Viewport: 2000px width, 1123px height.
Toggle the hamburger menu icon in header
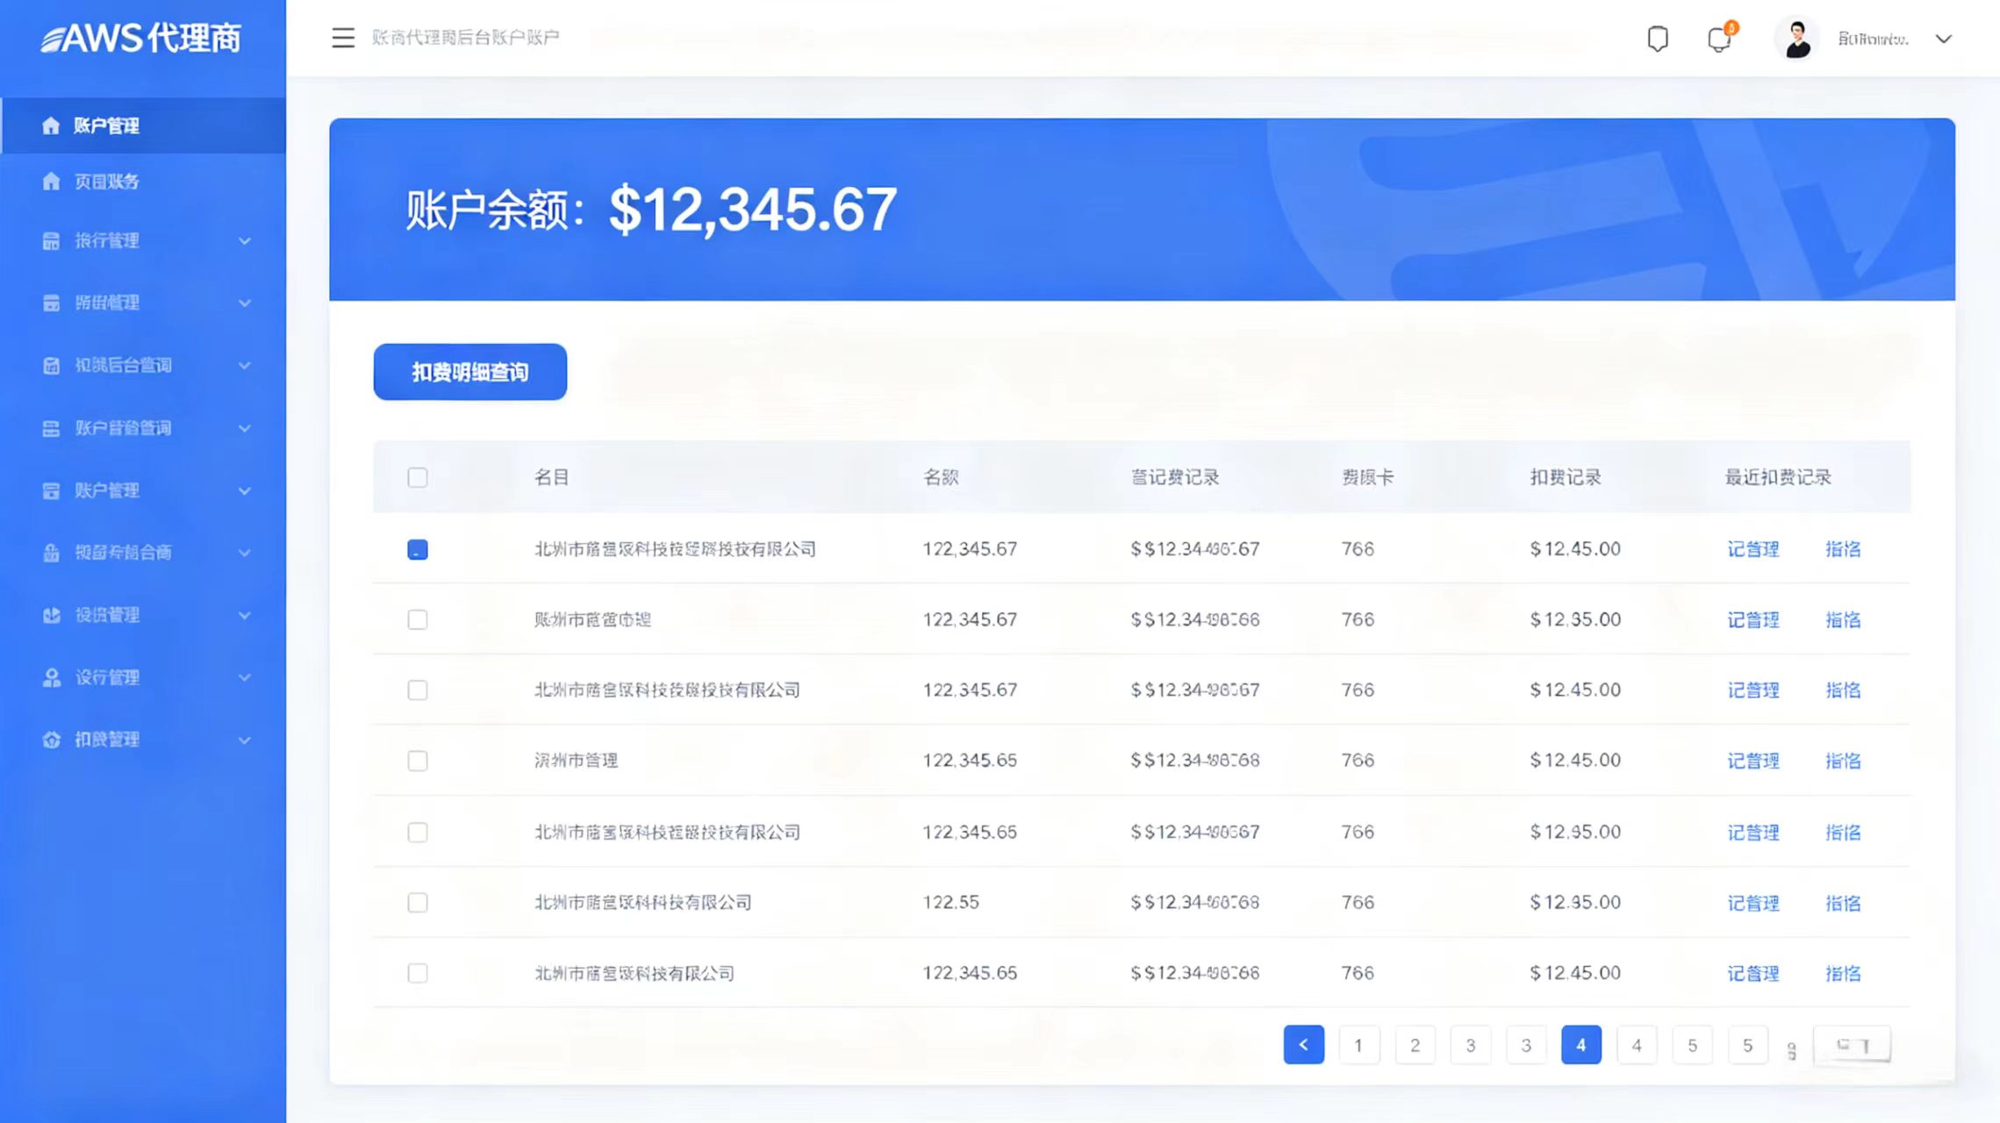[x=343, y=38]
